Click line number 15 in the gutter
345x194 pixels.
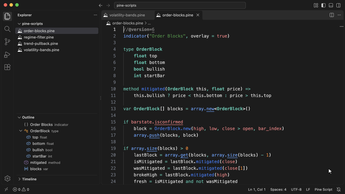click(113, 122)
